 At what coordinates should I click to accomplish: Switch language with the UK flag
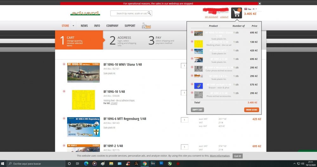[246, 9]
